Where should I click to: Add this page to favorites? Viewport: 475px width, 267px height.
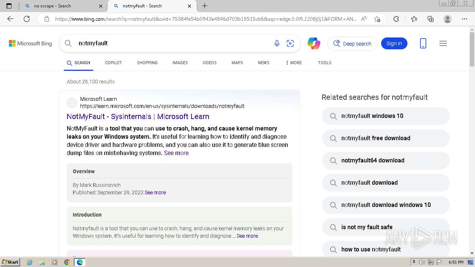click(x=377, y=19)
